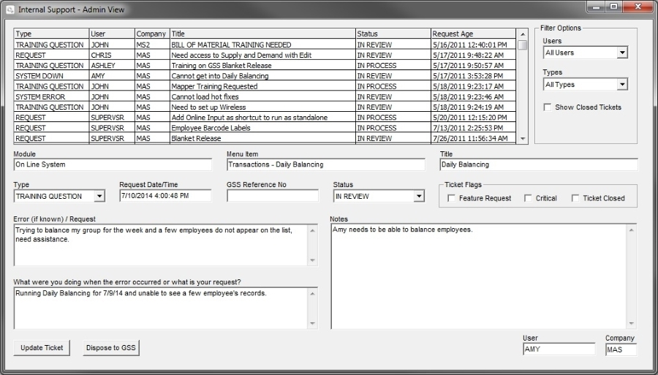658x375 pixels.
Task: Click the SYSTEM ERROR type cell
Action: 51,97
